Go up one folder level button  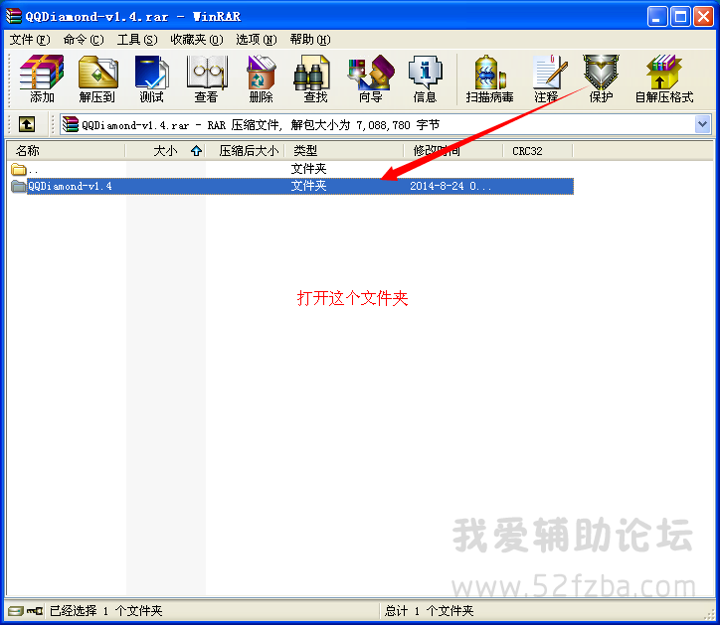point(27,124)
